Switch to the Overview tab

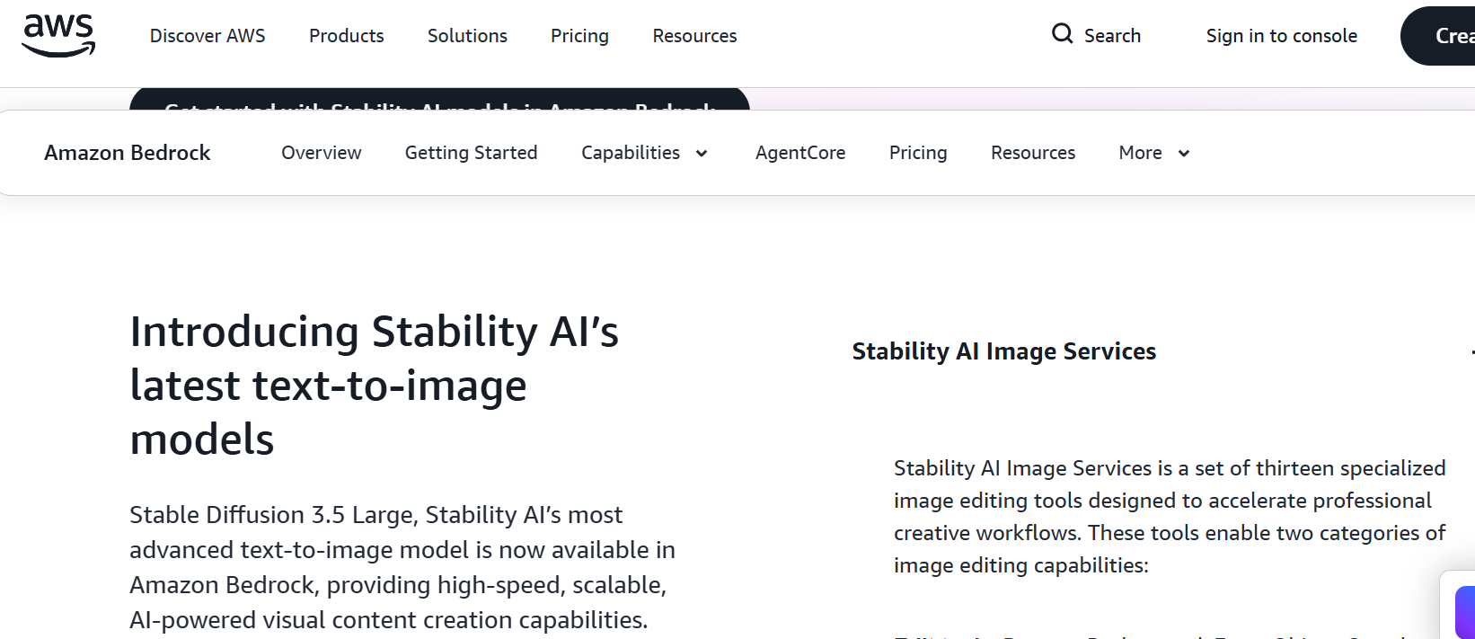point(321,153)
